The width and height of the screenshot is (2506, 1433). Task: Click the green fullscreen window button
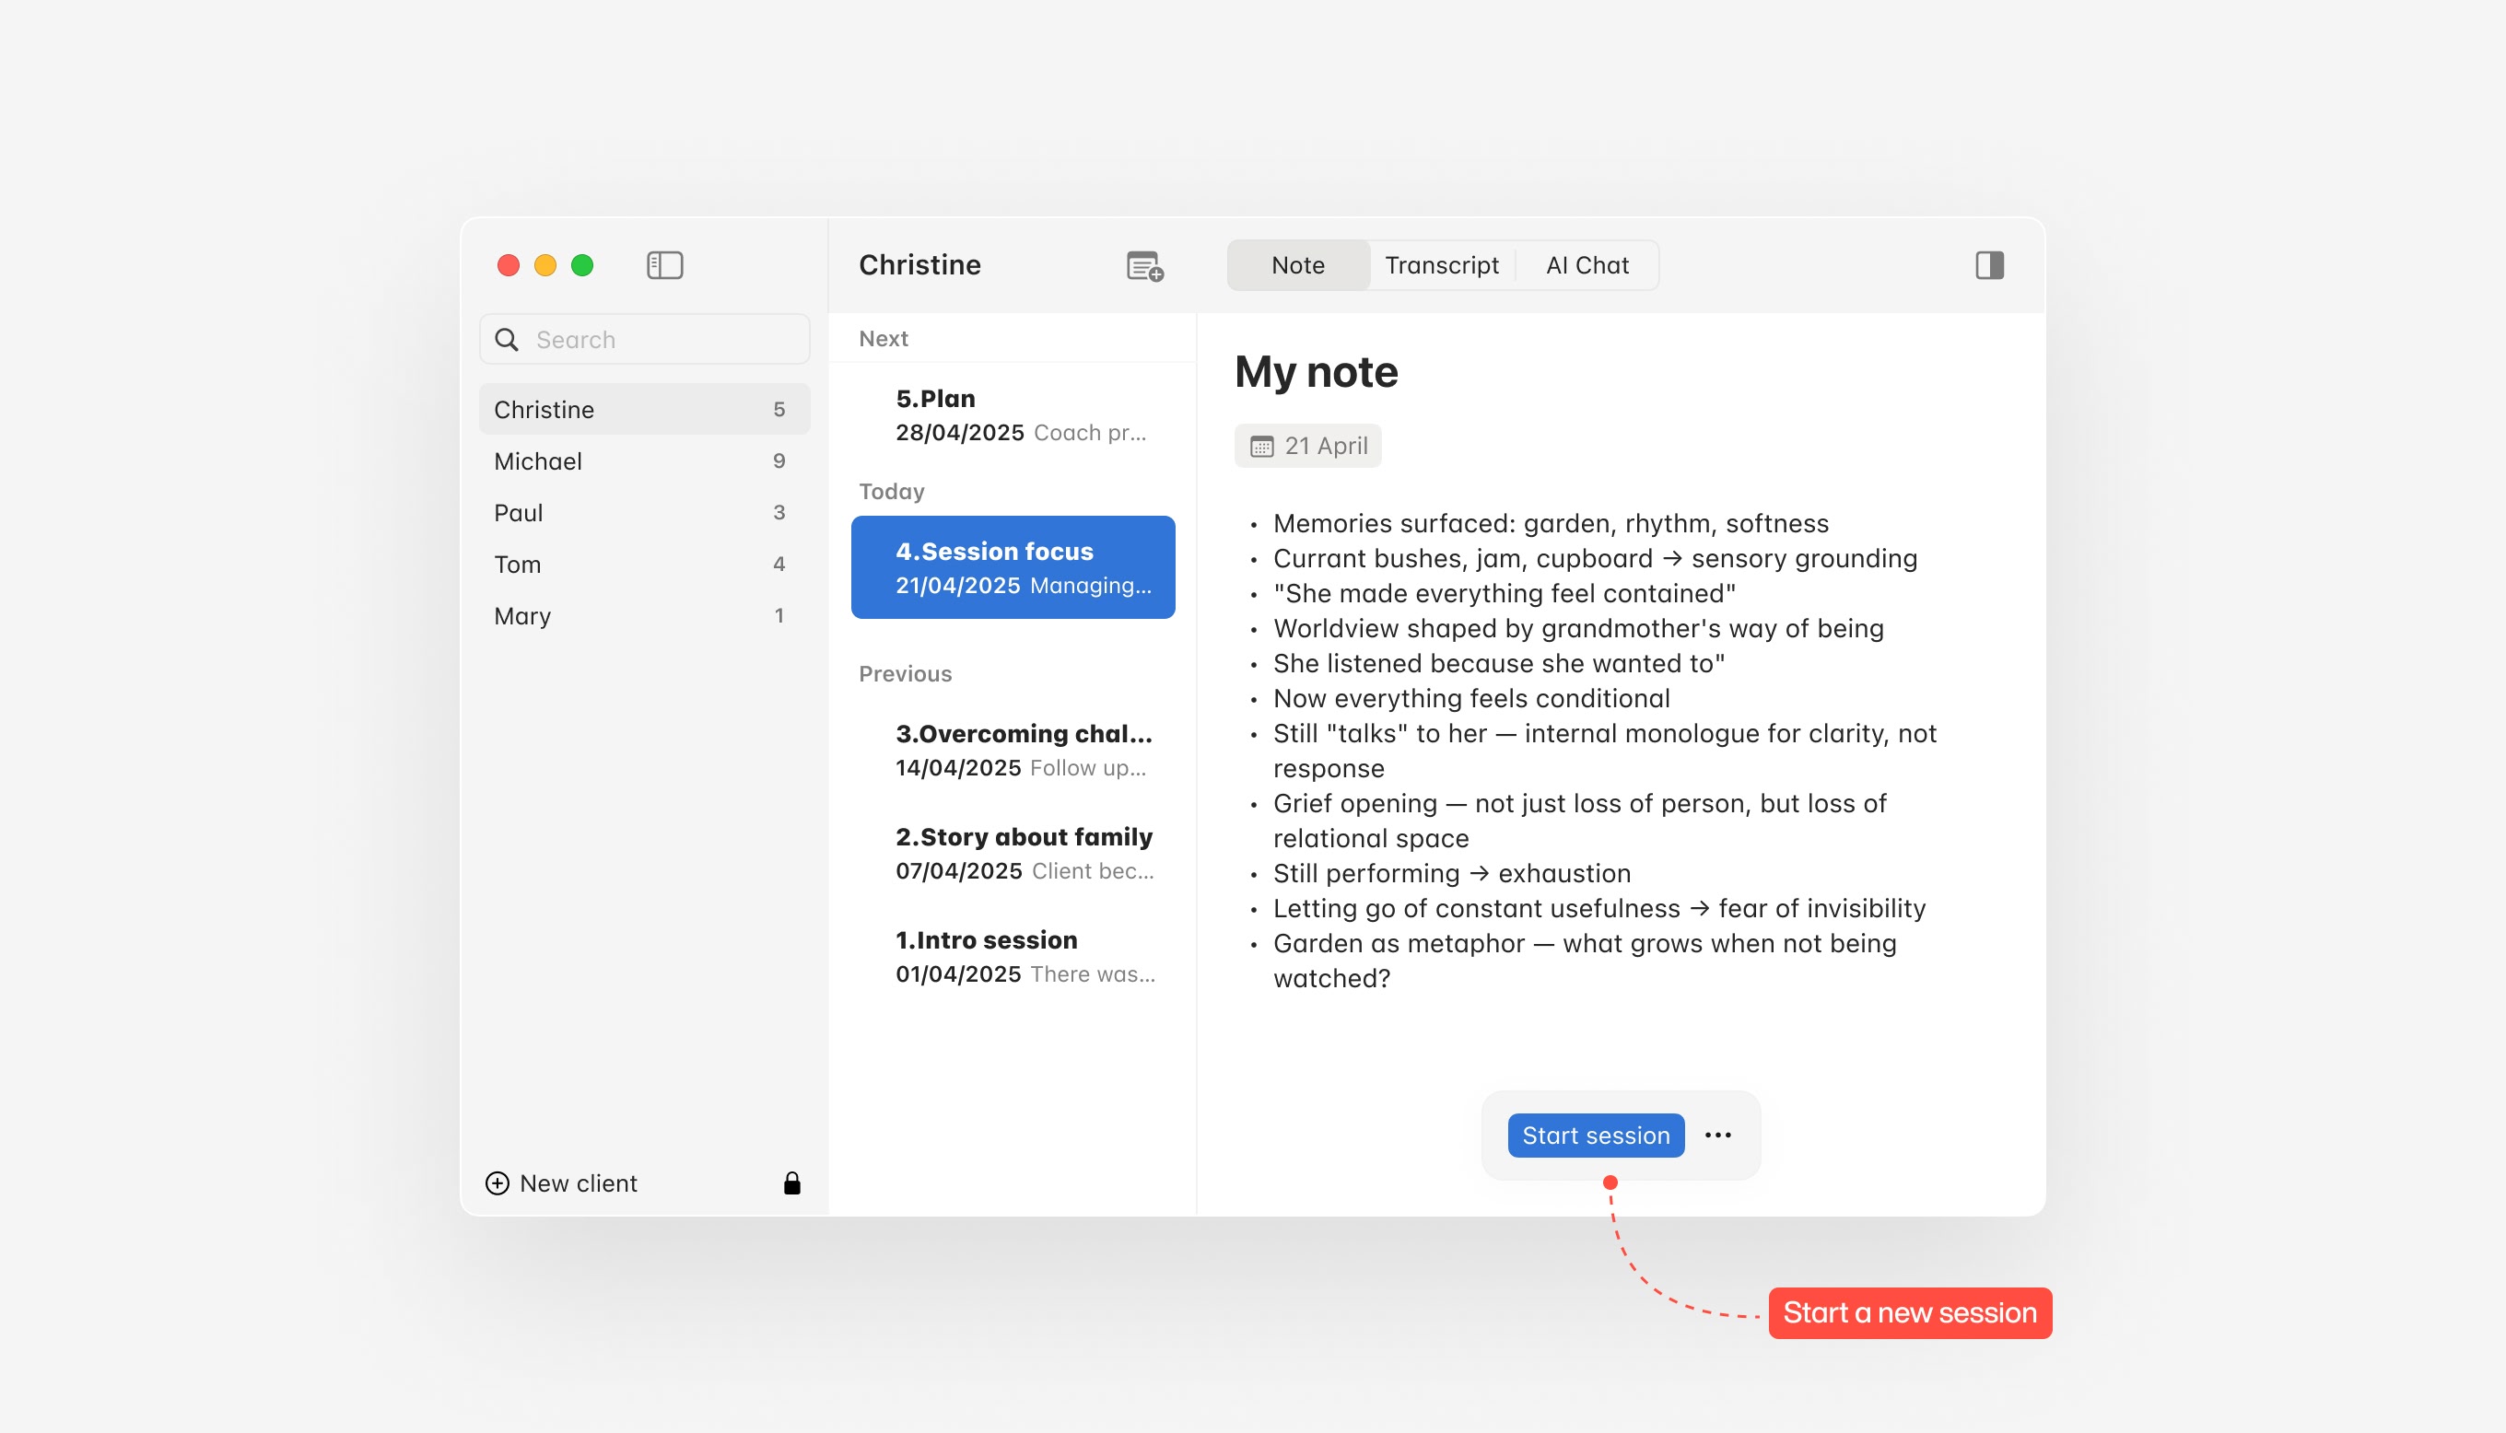[x=581, y=264]
